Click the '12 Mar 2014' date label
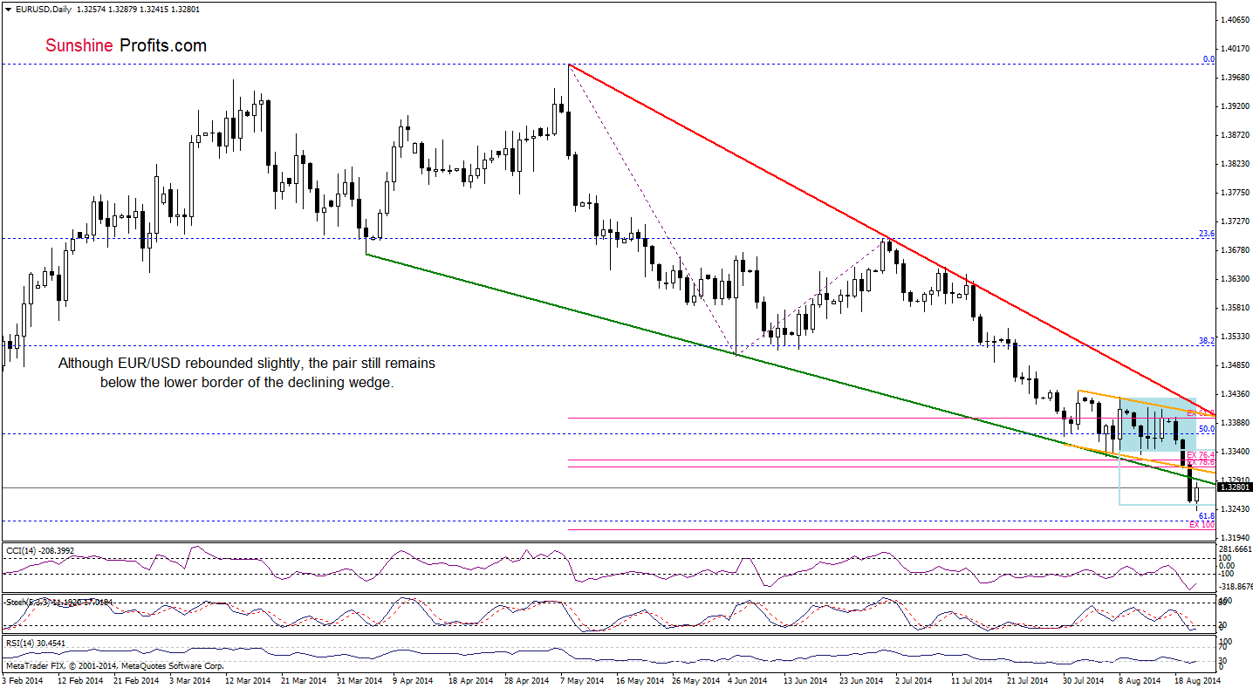This screenshot has width=1253, height=688. (249, 679)
